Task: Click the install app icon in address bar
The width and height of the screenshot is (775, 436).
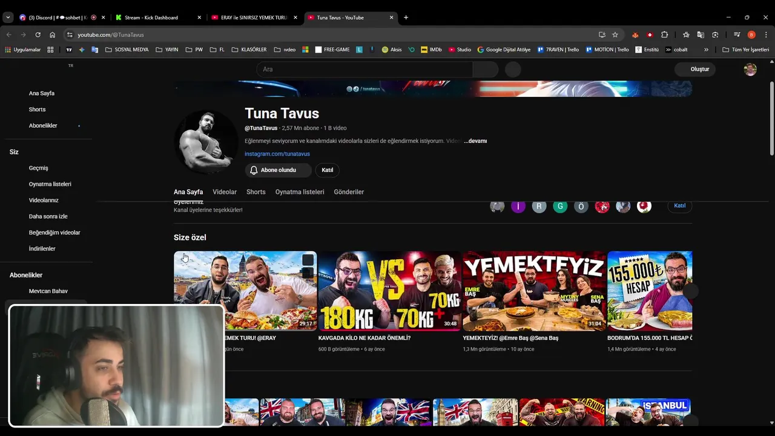Action: 602,35
